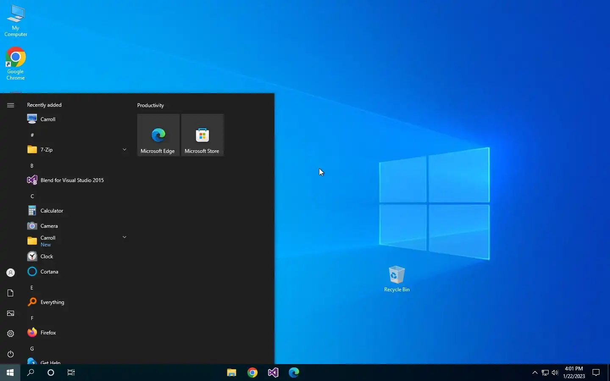Open Cortana from app list
This screenshot has width=610, height=381.
coord(77,272)
